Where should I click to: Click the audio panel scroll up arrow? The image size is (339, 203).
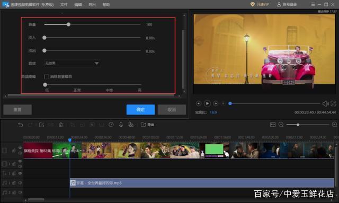click(x=184, y=15)
